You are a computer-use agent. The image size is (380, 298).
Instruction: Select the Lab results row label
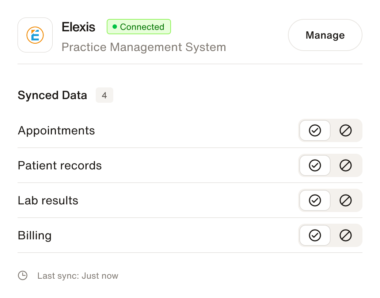(x=48, y=200)
